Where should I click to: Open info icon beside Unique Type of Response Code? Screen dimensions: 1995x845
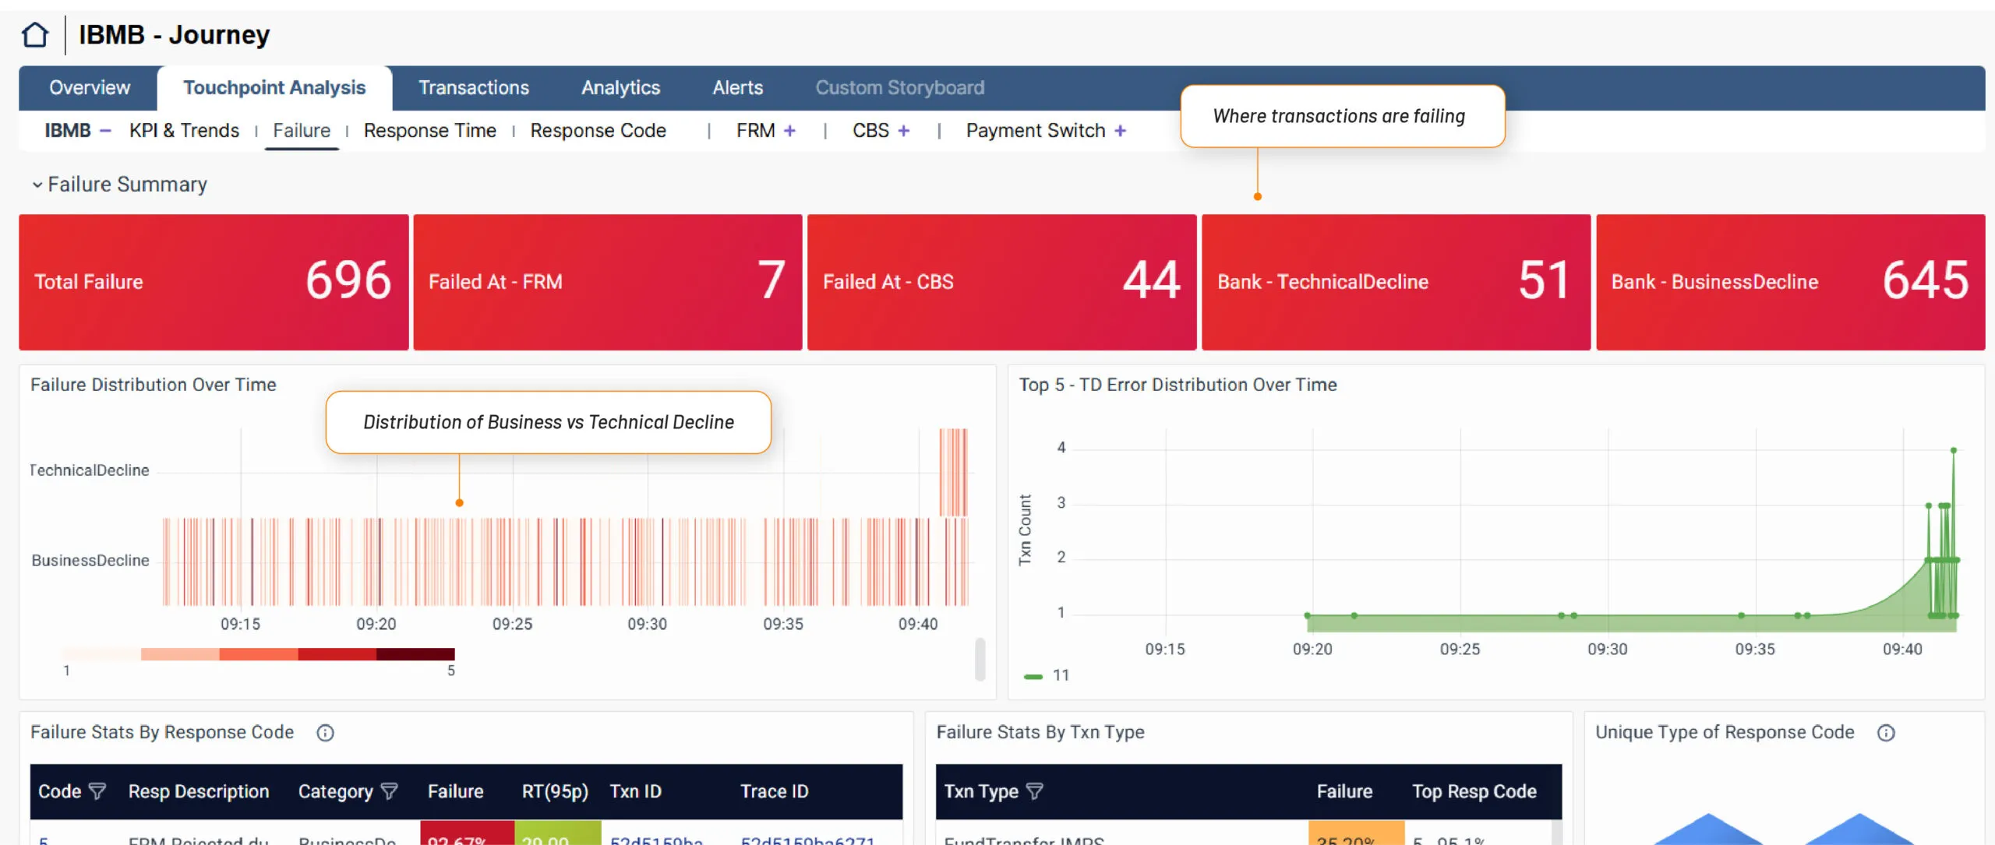pyautogui.click(x=1886, y=733)
